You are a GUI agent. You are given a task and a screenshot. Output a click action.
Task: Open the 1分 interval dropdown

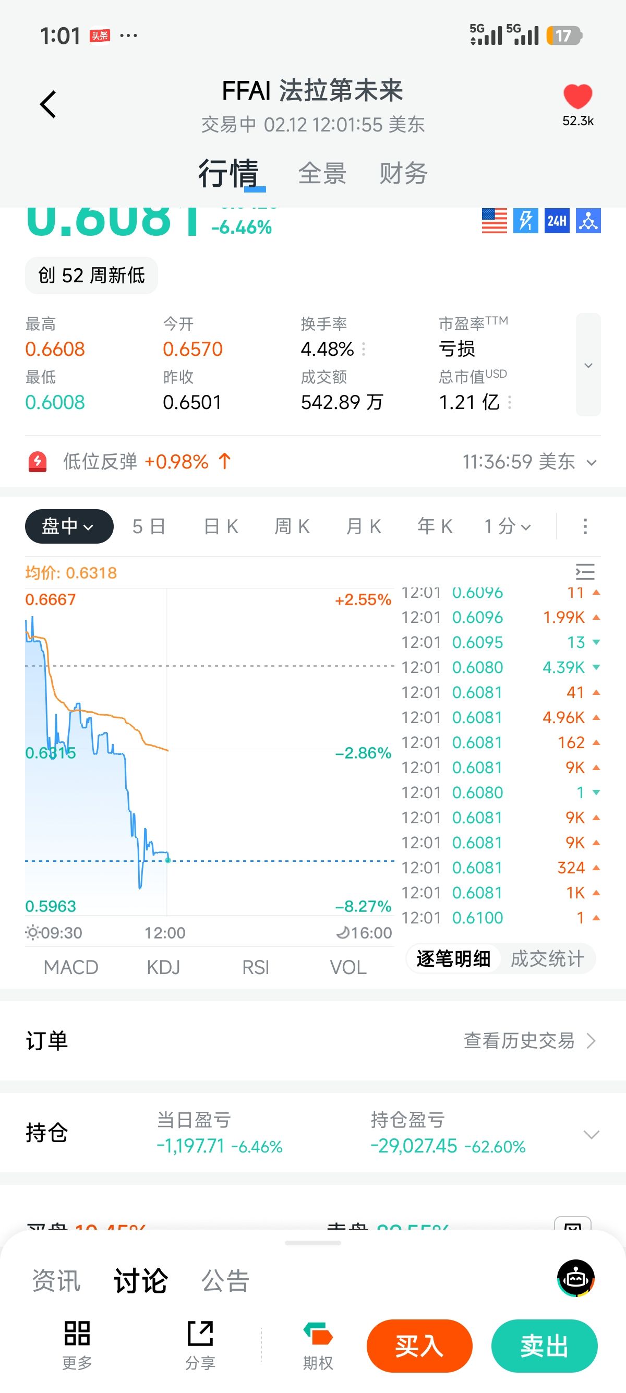(x=507, y=526)
